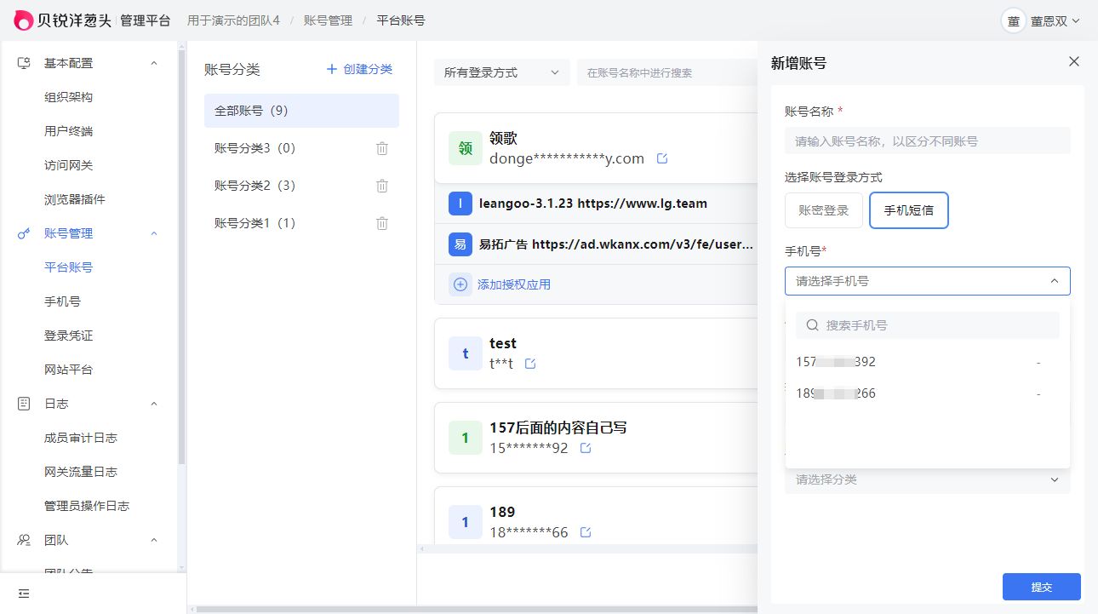Select 账密登录 login method
This screenshot has height=614, width=1098.
[824, 210]
